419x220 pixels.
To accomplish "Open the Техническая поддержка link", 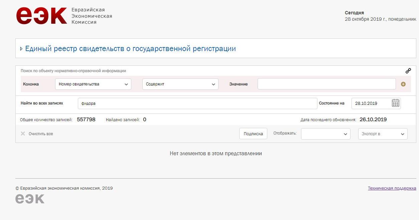I will pyautogui.click(x=392, y=188).
